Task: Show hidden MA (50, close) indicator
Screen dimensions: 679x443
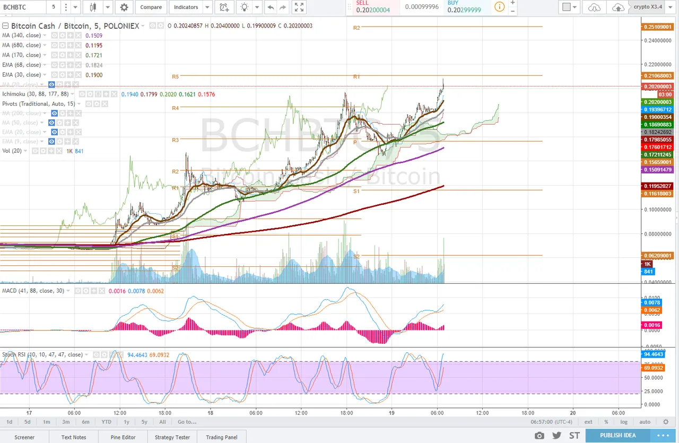Action: pyautogui.click(x=51, y=123)
